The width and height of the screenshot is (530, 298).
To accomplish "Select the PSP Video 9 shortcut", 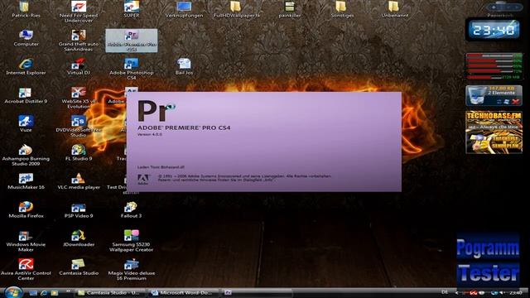I will (x=79, y=210).
